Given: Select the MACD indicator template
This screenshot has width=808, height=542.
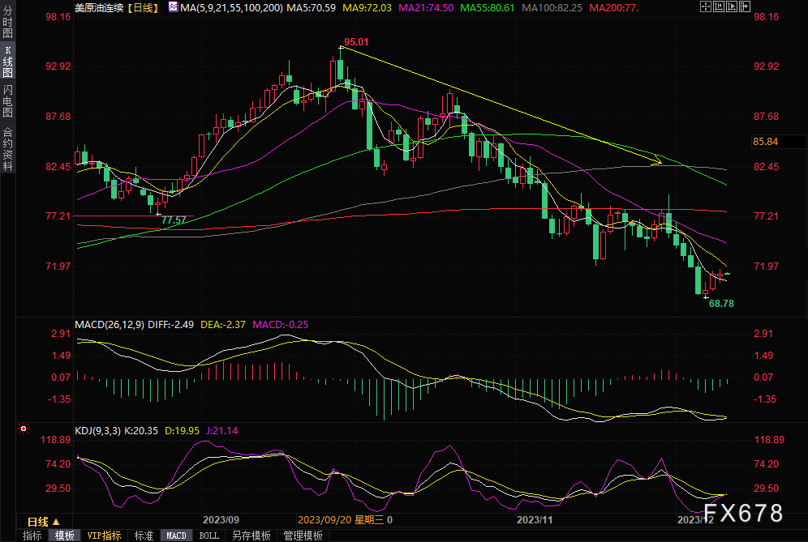Looking at the screenshot, I should [176, 536].
